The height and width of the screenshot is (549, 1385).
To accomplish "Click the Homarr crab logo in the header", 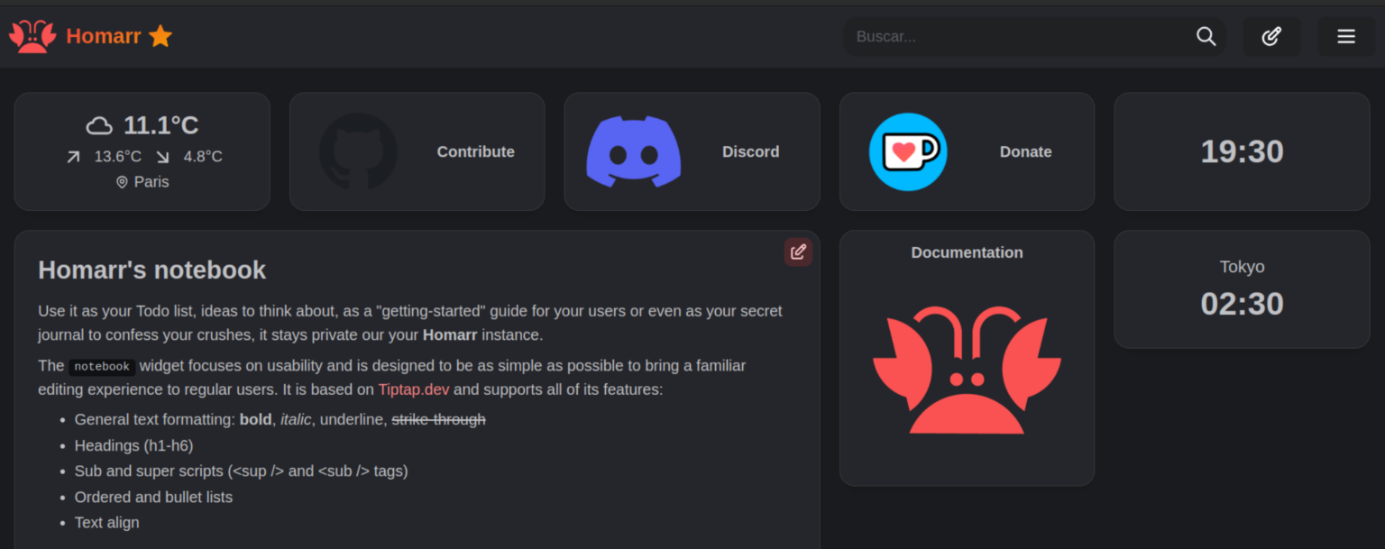I will click(x=32, y=35).
